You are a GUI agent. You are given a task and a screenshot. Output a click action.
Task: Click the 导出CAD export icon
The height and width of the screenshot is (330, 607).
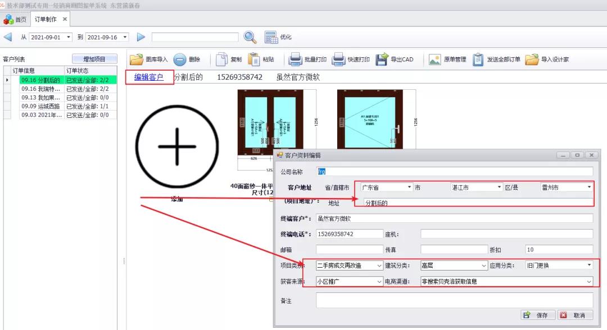[382, 59]
